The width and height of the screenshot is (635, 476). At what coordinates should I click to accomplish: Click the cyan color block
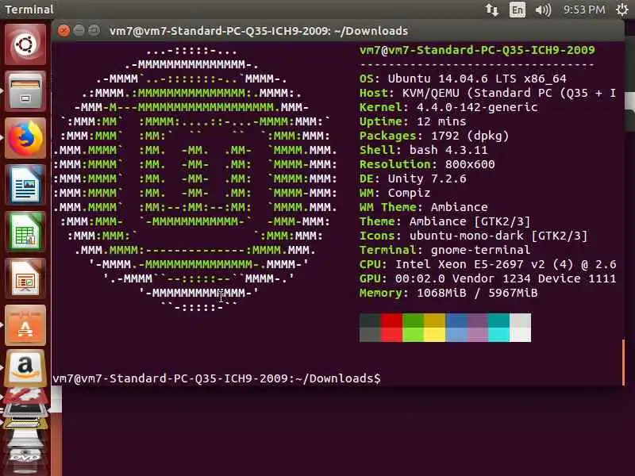[498, 328]
